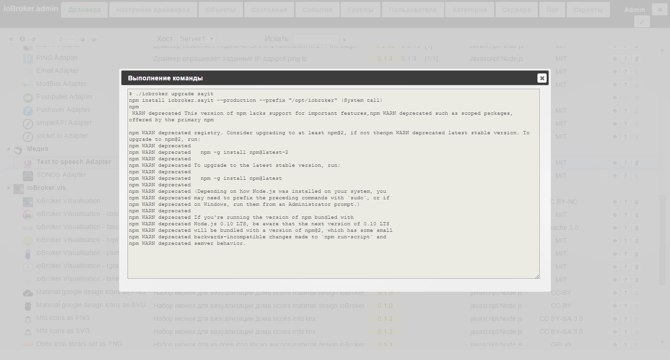This screenshot has width=670, height=360.
Task: Click inside the command output text area
Action: point(334,184)
